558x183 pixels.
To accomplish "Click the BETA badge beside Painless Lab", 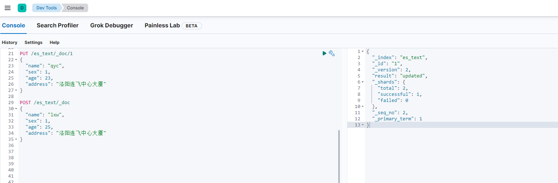I will click(192, 26).
